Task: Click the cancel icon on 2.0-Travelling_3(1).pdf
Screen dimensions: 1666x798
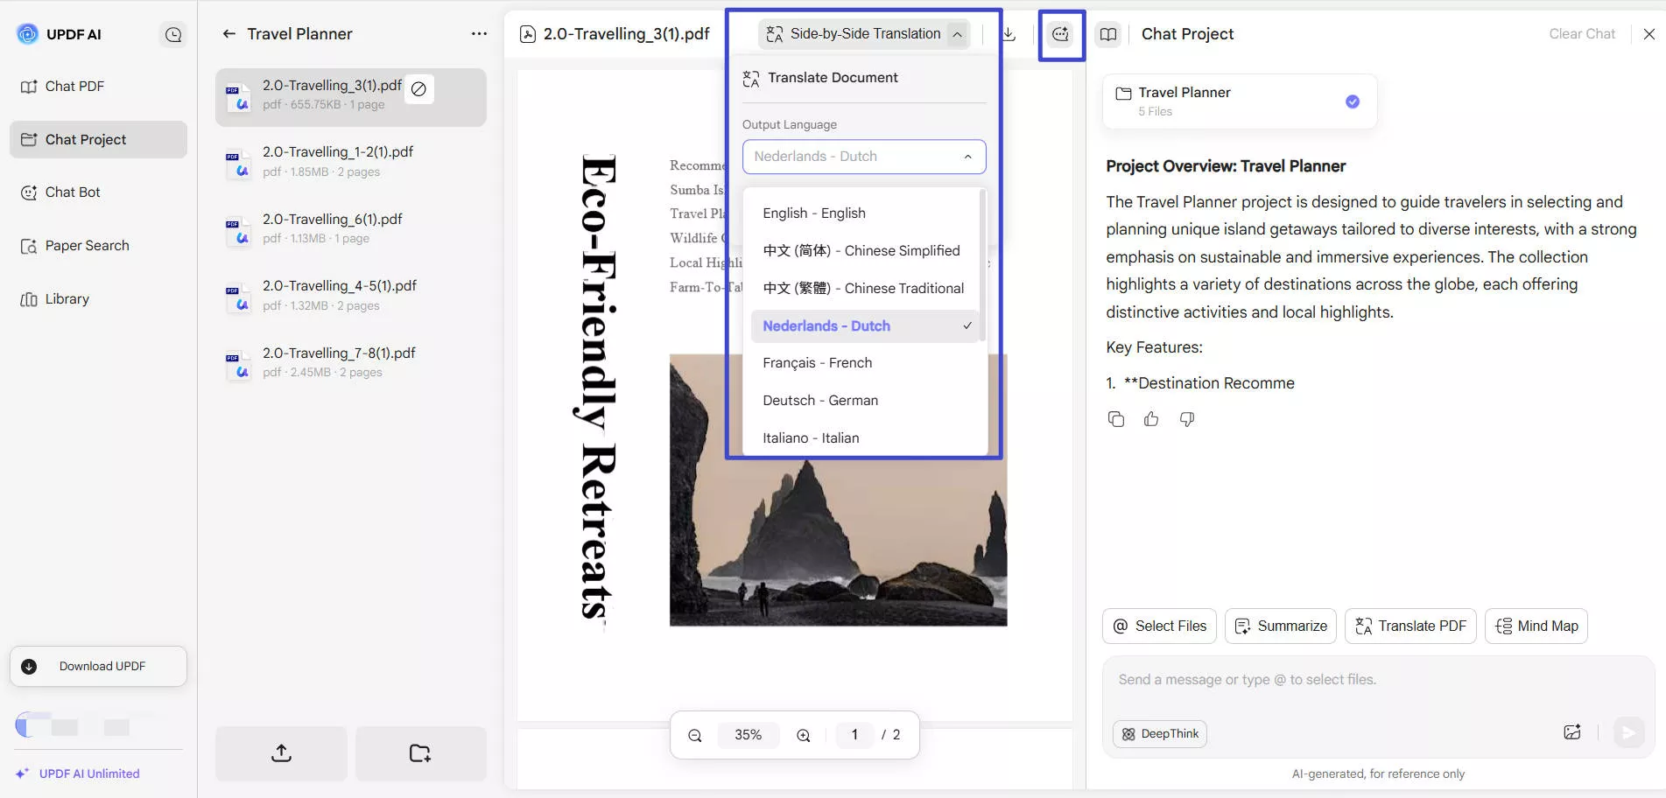Action: click(x=418, y=88)
